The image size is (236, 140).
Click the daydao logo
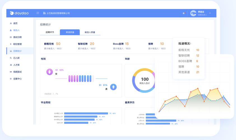[19, 13]
